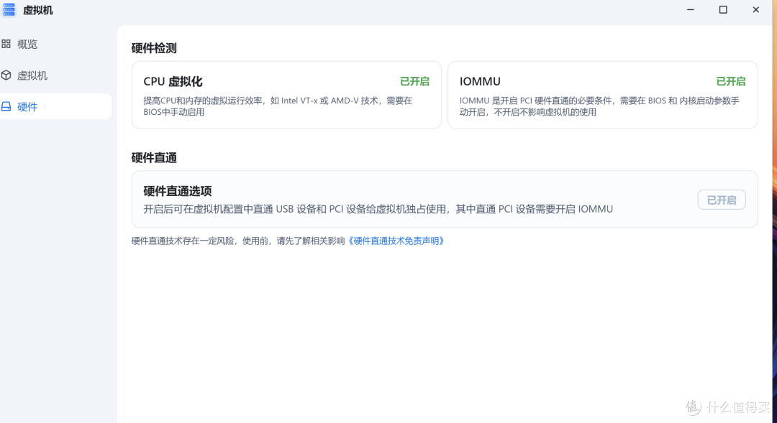The height and width of the screenshot is (423, 777).
Task: Click the 硬件直通 section heading
Action: 154,158
